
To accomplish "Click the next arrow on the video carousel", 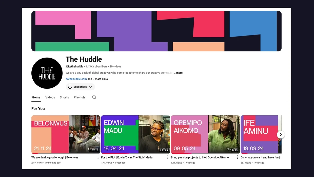I will click(281, 135).
